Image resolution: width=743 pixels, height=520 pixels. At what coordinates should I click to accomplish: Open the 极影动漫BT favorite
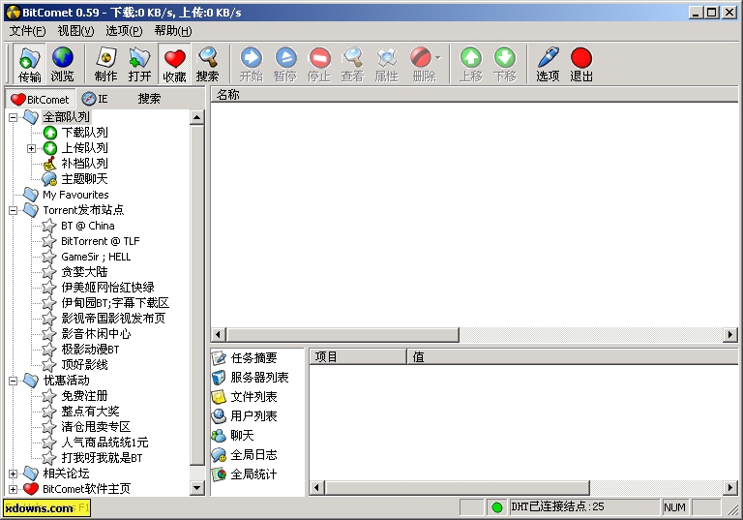pyautogui.click(x=90, y=350)
